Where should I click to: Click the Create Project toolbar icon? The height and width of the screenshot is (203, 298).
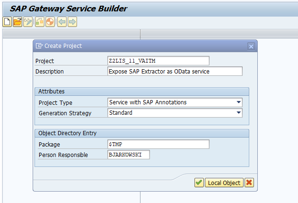pos(7,22)
